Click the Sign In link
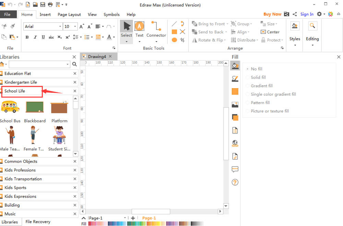The image size is (343, 226). pyautogui.click(x=307, y=14)
